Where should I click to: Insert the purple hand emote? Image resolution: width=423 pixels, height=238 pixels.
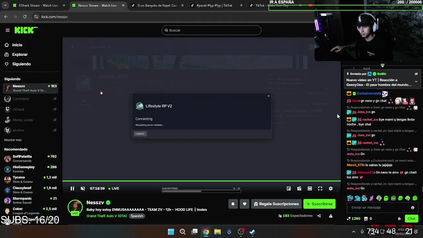pyautogui.click(x=371, y=198)
